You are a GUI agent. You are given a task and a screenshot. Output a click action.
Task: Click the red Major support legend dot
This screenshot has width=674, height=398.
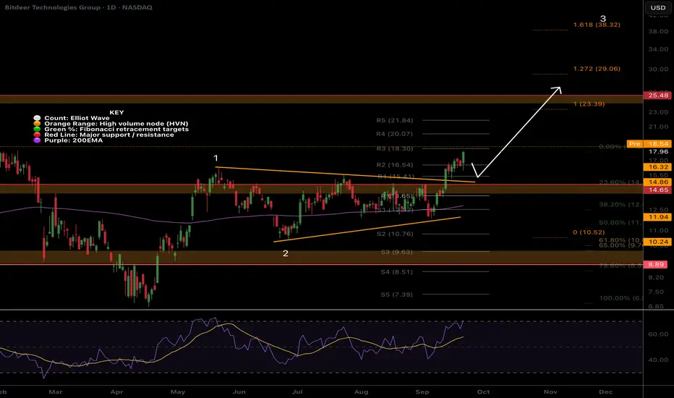point(37,135)
